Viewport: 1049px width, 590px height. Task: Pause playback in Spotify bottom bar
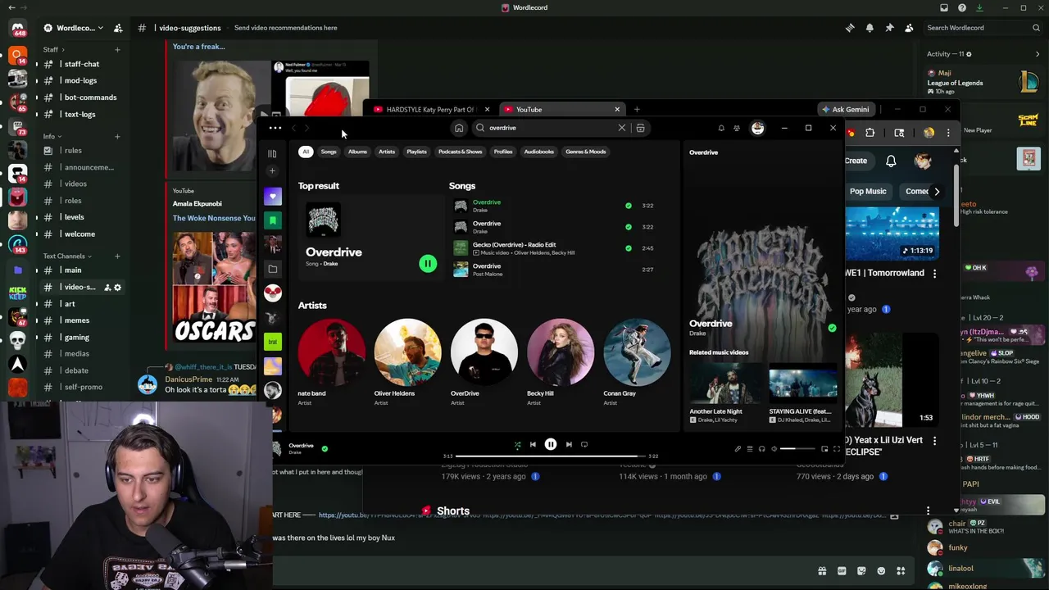tap(551, 444)
